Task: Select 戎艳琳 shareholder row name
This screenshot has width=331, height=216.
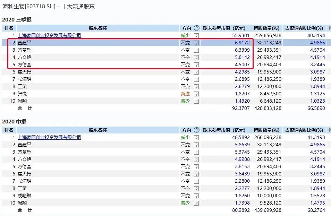Action: tap(25, 196)
